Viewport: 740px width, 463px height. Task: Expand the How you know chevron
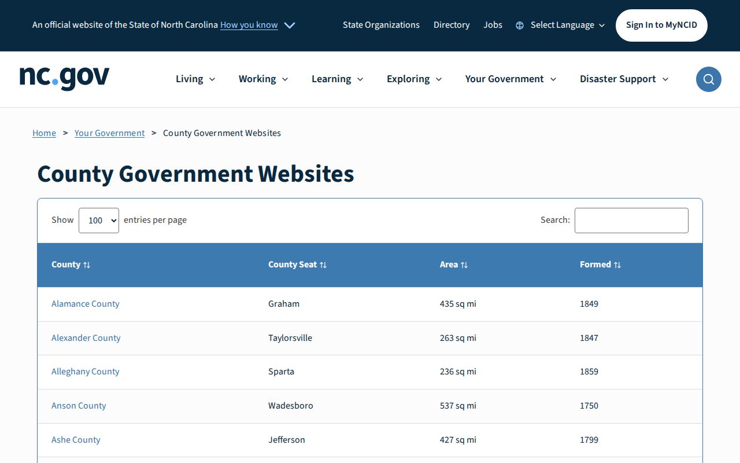tap(290, 25)
